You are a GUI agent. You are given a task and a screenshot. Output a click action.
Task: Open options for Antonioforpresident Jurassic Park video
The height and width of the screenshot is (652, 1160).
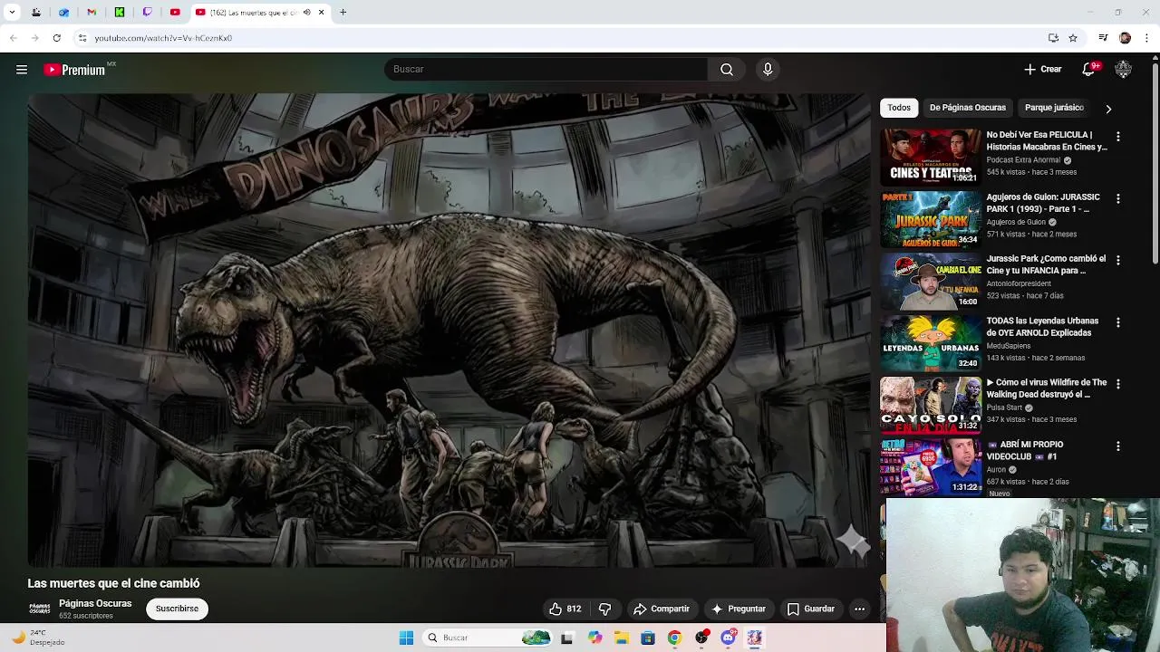click(x=1117, y=260)
